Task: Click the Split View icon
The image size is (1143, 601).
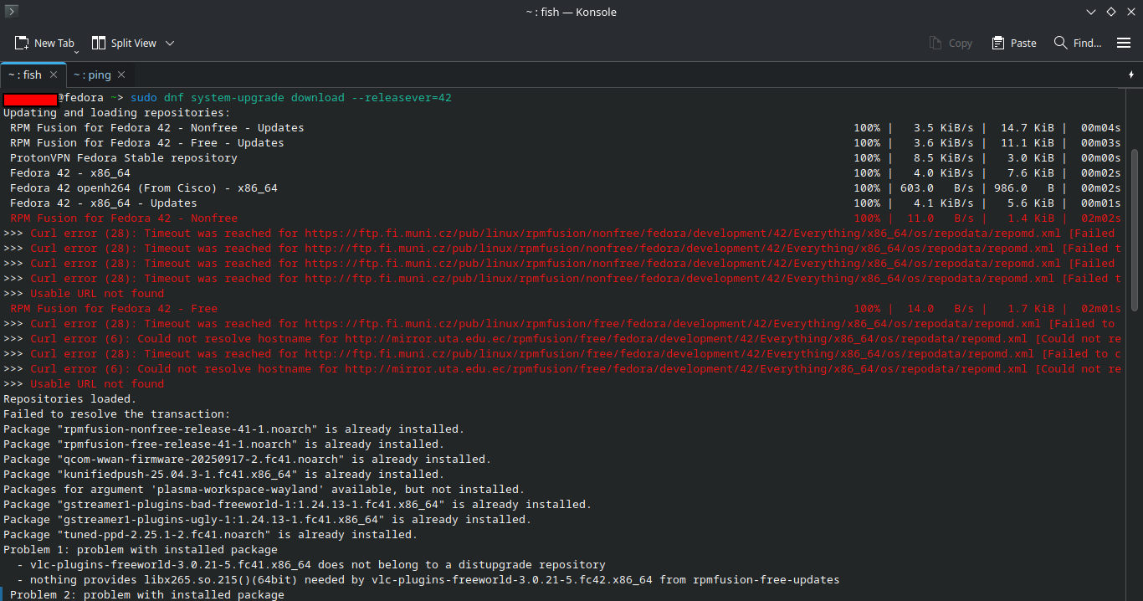Action: [99, 43]
